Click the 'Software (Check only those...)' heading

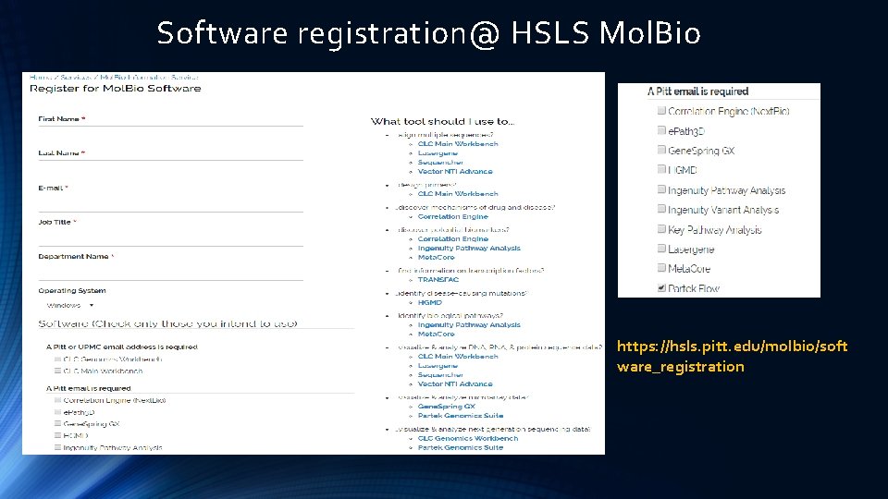click(x=167, y=323)
